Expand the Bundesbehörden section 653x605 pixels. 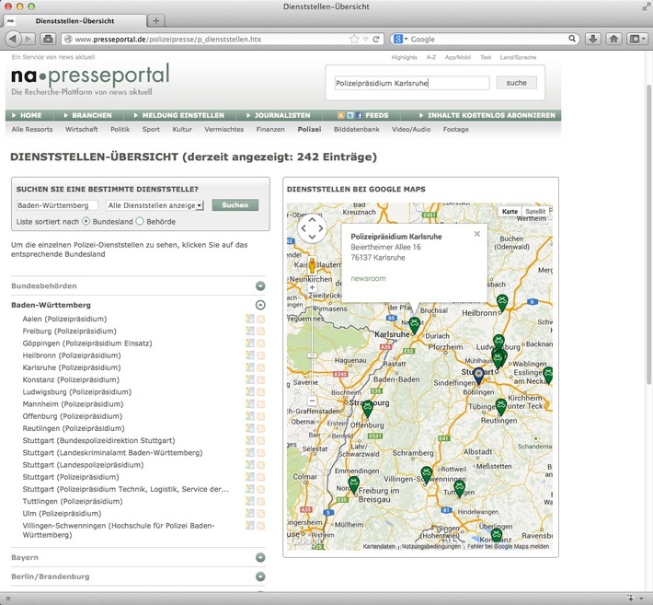click(260, 286)
